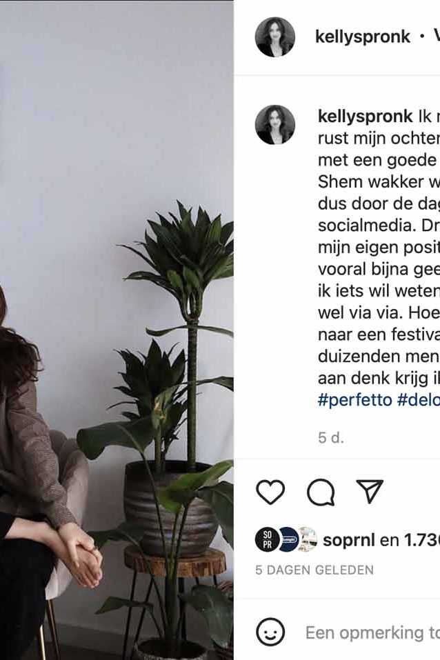Click the '5 d.' caption timestamp
Screen dimensions: 440x660
coord(331,438)
